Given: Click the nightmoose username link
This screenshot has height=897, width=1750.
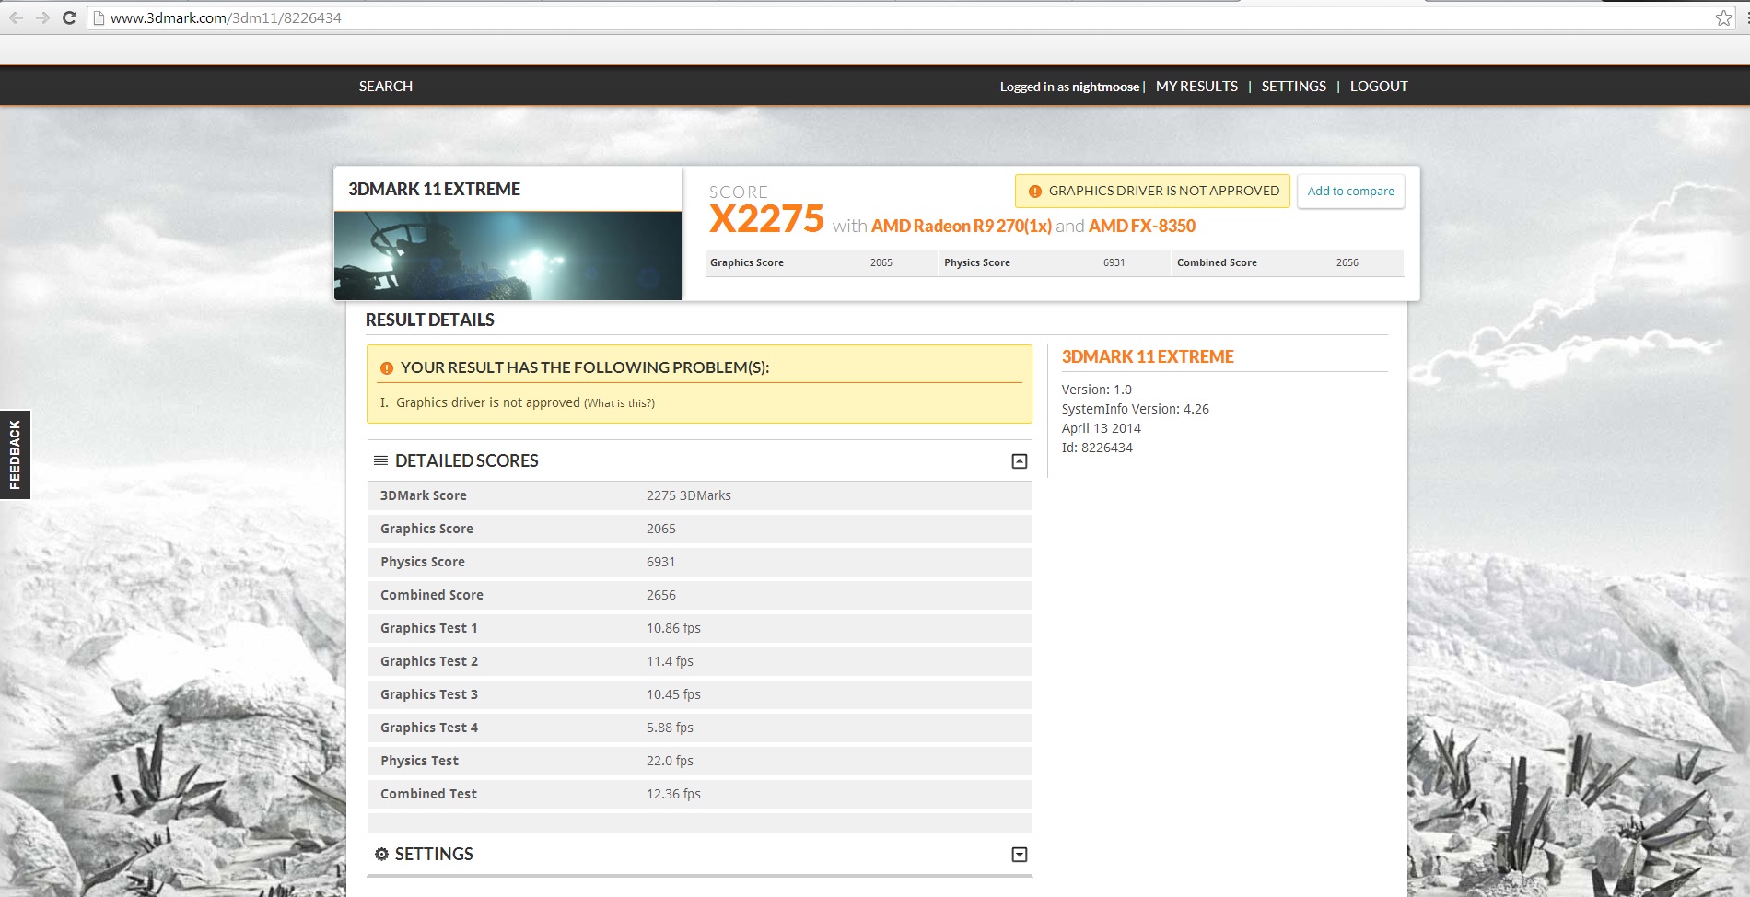Looking at the screenshot, I should 1105,87.
